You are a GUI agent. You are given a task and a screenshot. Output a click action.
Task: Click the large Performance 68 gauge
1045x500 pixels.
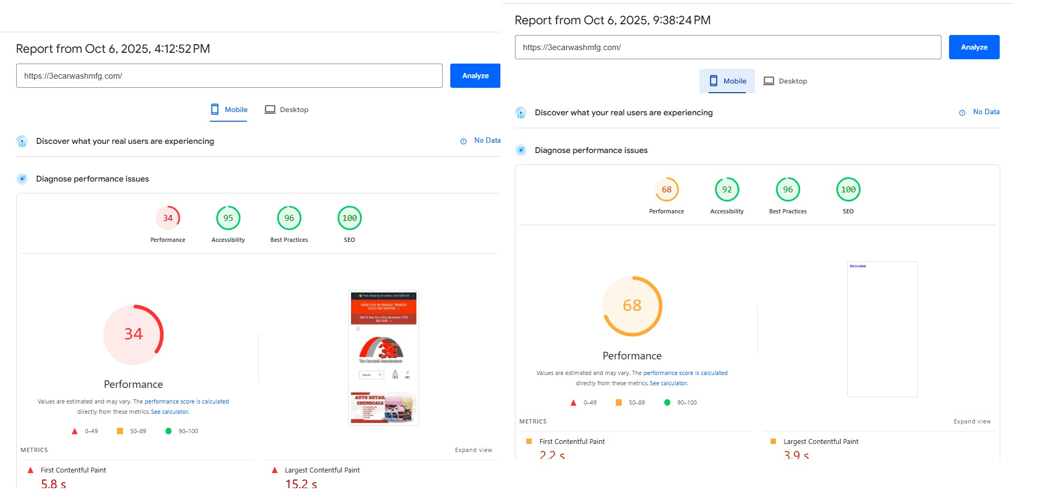[x=632, y=306]
